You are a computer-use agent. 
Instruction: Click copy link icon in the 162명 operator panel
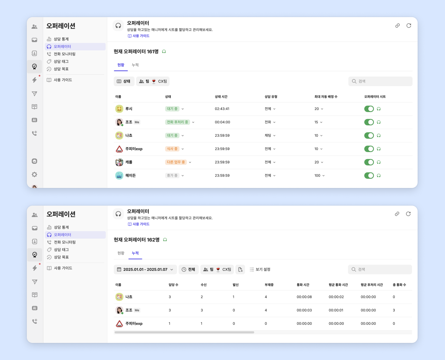click(397, 214)
